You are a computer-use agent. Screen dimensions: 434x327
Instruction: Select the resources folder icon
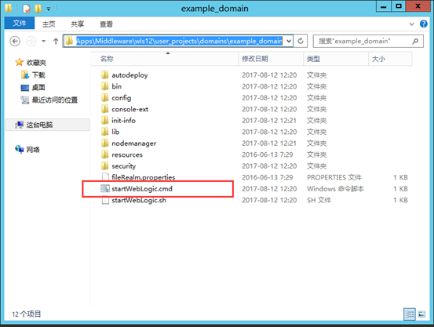[x=104, y=154]
